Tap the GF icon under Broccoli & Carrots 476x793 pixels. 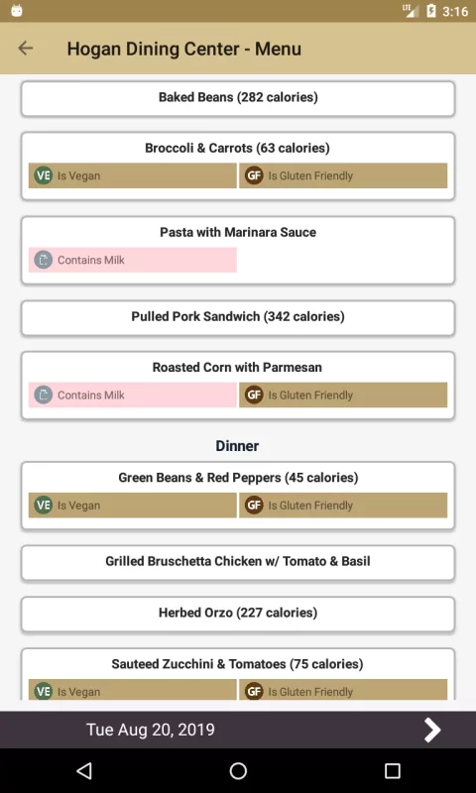pos(254,175)
